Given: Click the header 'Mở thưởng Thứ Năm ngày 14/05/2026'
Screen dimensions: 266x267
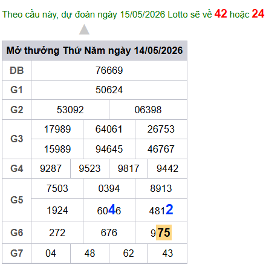Looking at the screenshot, I should click(94, 50).
